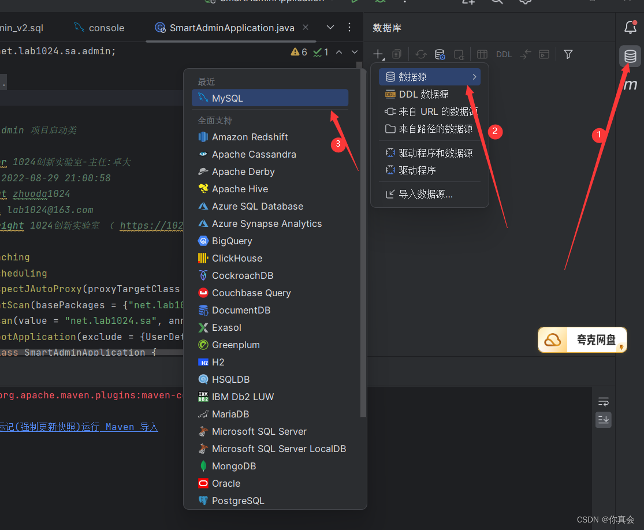
Task: Choose Apache Cassandra data source
Action: (270, 154)
